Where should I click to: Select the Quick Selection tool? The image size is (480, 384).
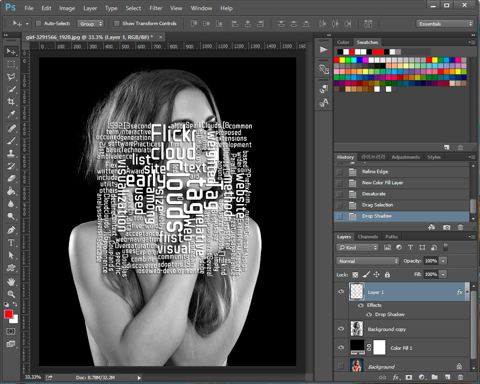(x=11, y=89)
